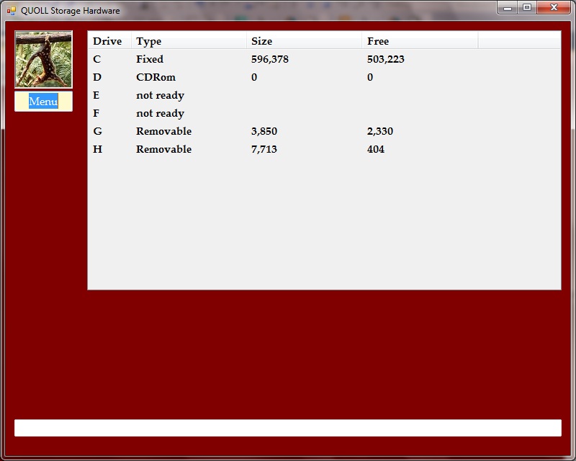The width and height of the screenshot is (576, 461).
Task: Close the QUOLL Storage Hardware window
Action: tap(554, 8)
